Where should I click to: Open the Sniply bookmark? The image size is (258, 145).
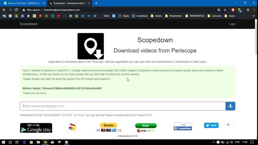124,16
